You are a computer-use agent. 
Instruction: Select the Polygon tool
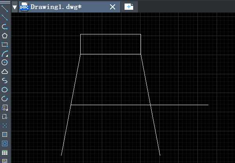(5, 36)
